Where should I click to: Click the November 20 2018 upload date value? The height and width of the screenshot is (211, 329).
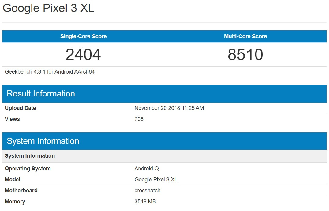point(169,108)
